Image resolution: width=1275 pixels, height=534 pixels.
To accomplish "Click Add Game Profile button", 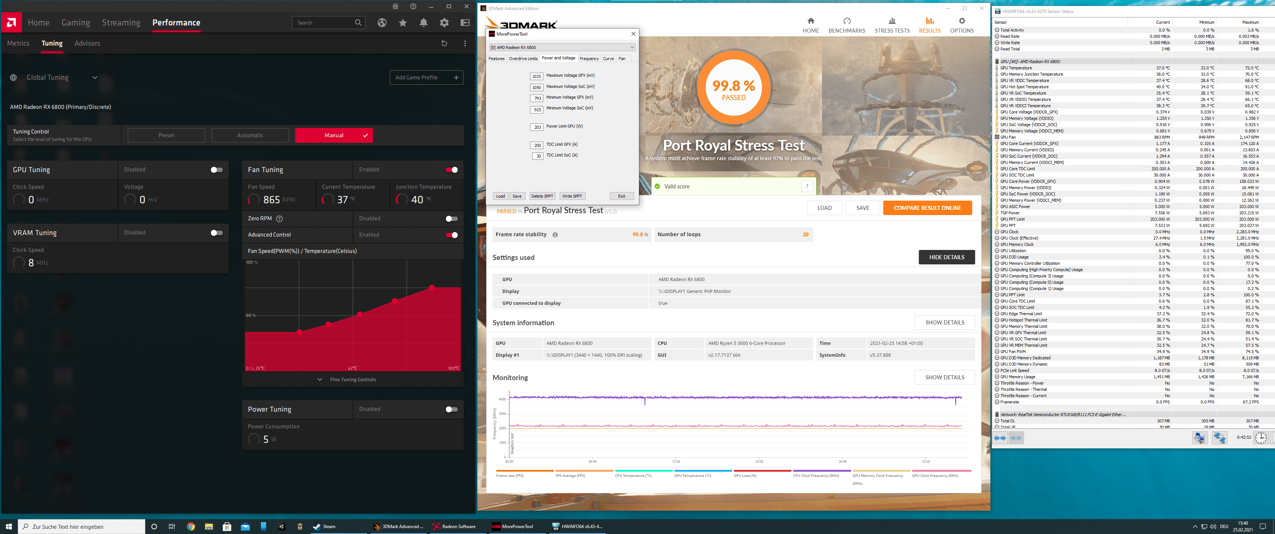I will (x=426, y=78).
